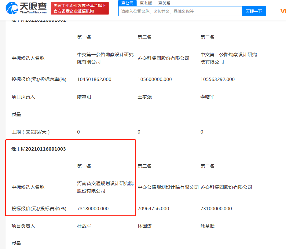
Task: Select bid price 104501862.000
Action: (94, 79)
